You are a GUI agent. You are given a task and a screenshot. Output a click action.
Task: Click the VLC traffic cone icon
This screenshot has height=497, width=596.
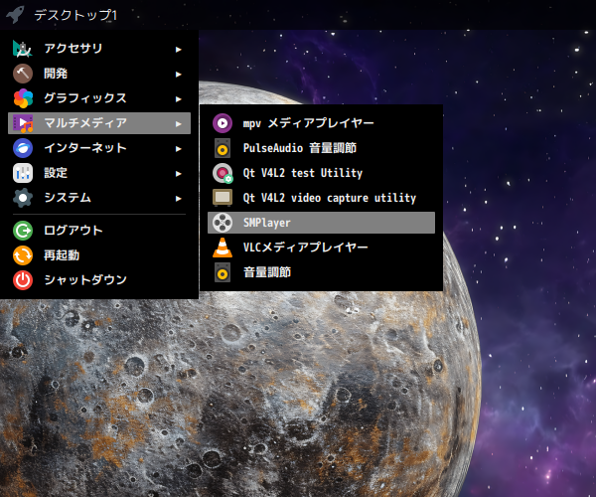tap(223, 248)
